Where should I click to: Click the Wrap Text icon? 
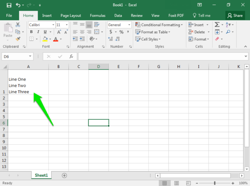pos(97,25)
